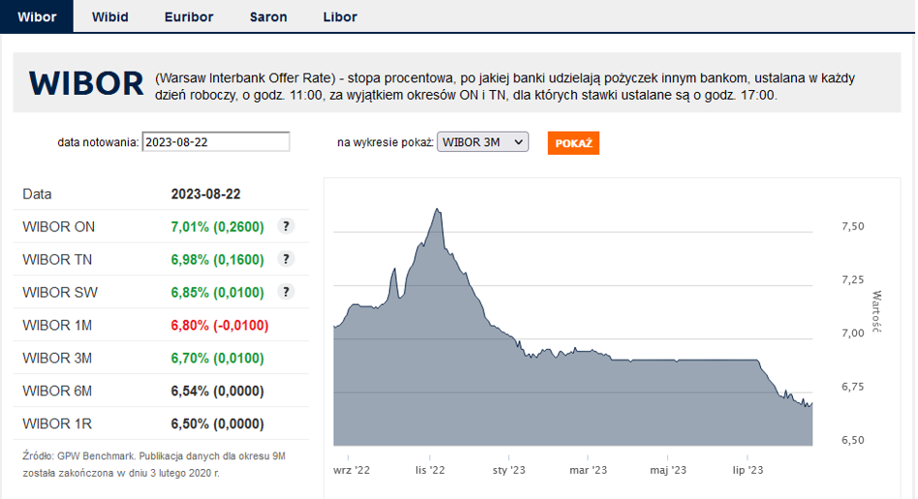The image size is (918, 499).
Task: Switch to the Wibid tab
Action: [x=109, y=16]
